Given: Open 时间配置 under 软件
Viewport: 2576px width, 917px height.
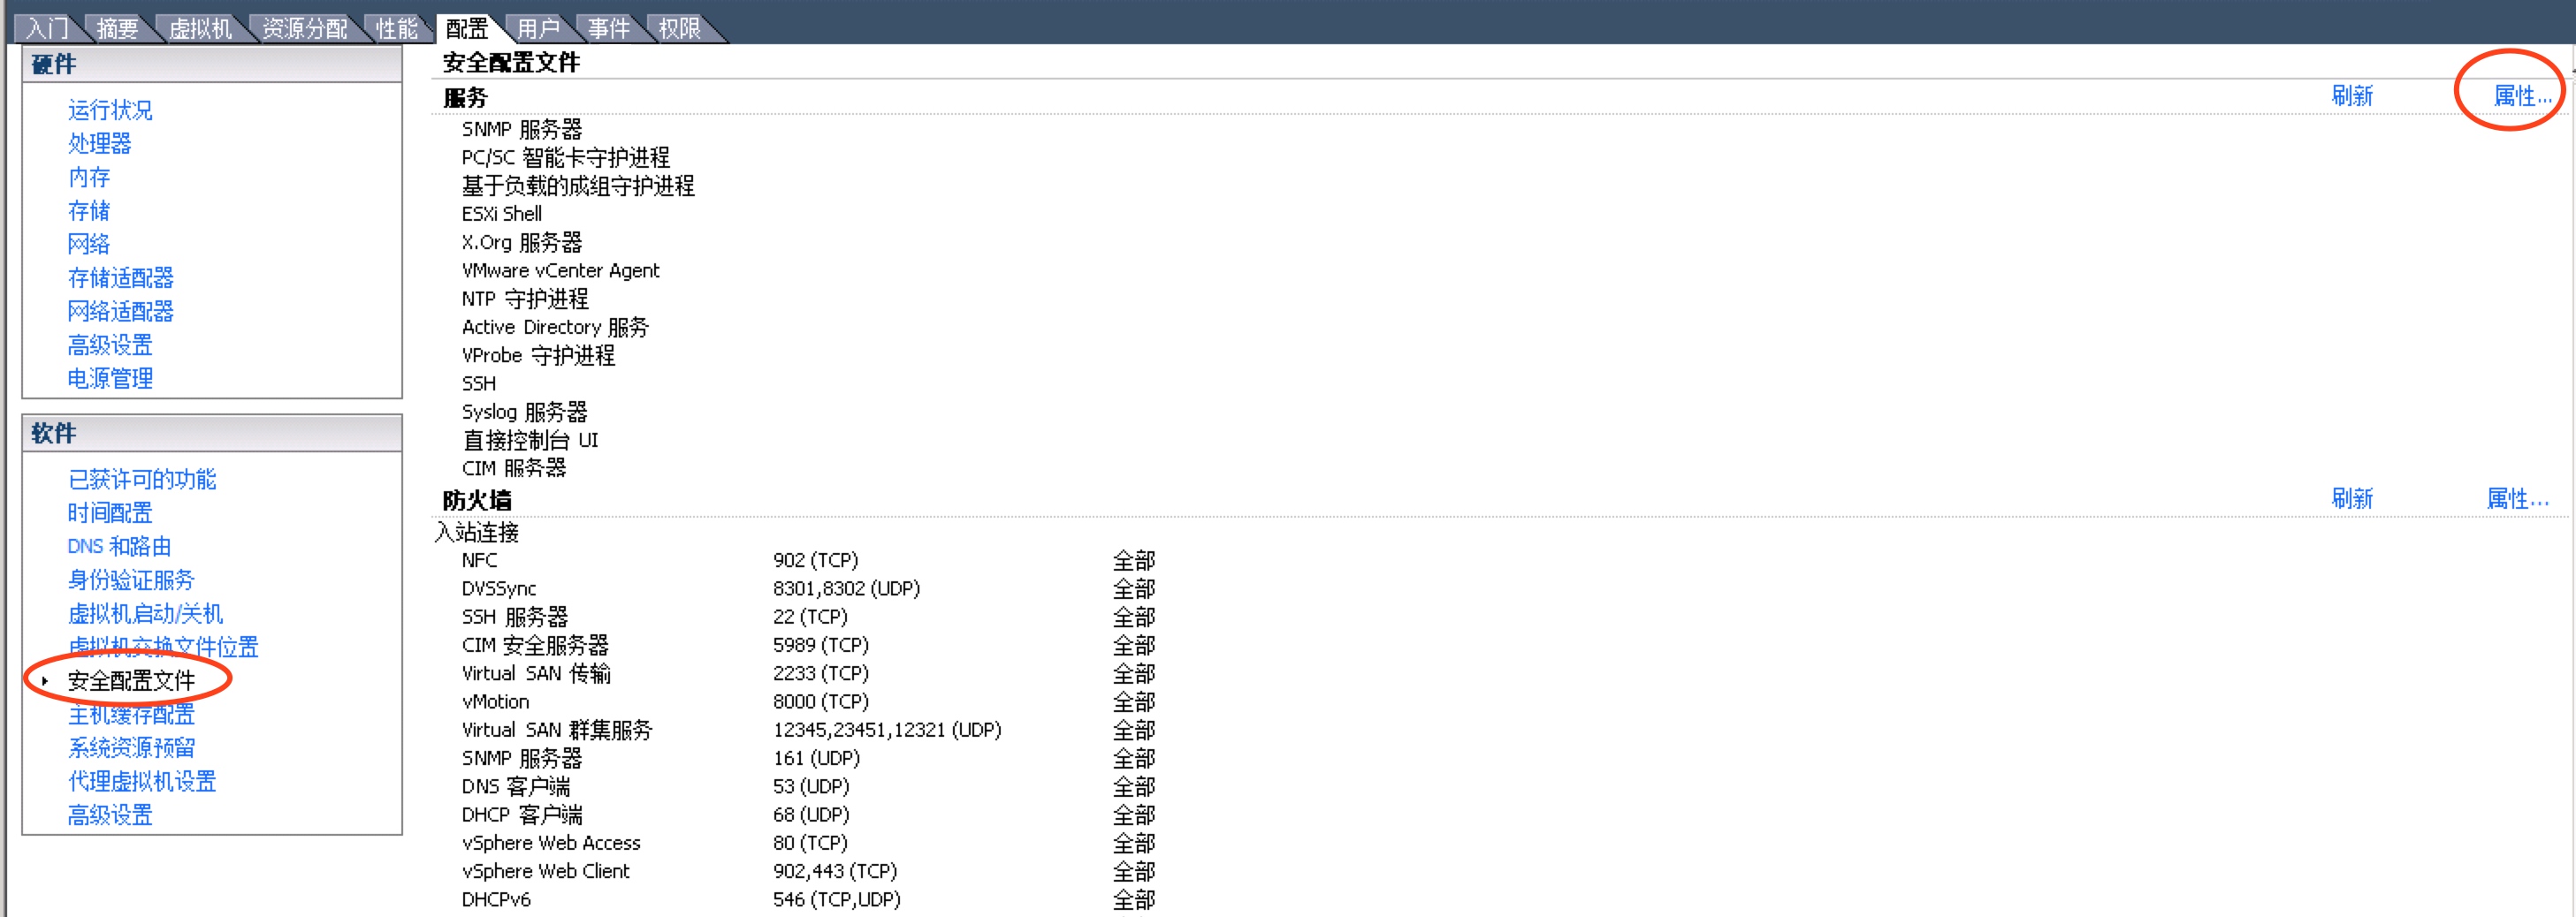Looking at the screenshot, I should pyautogui.click(x=110, y=513).
